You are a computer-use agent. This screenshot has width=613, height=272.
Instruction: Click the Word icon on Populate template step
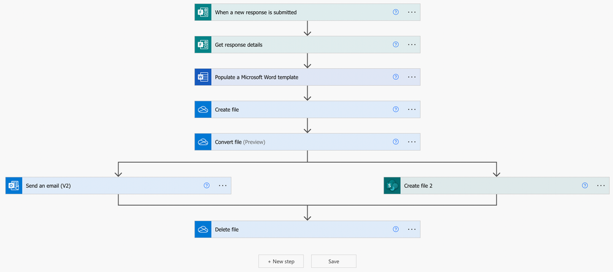pos(203,77)
